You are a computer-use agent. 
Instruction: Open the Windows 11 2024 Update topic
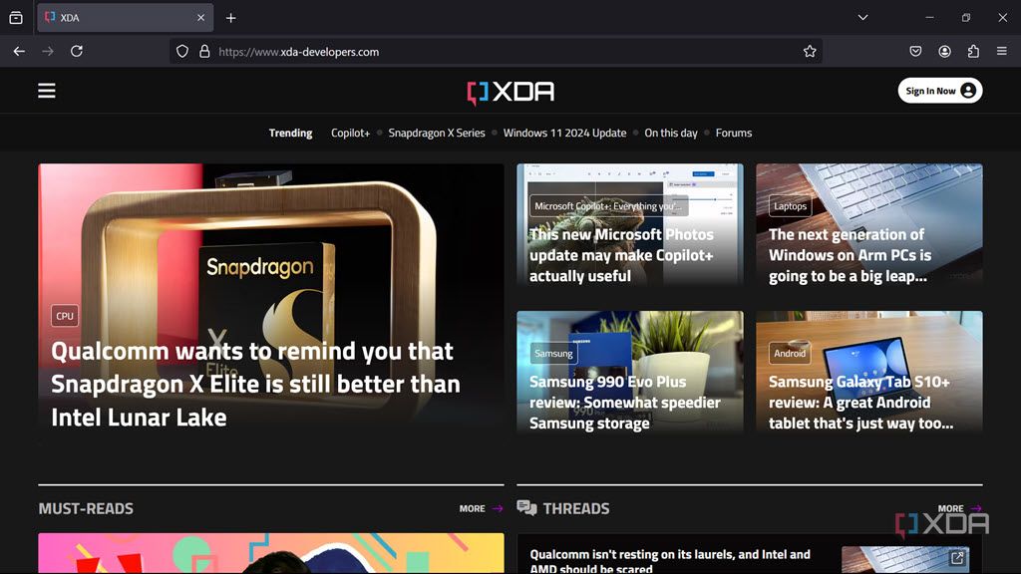pos(564,133)
